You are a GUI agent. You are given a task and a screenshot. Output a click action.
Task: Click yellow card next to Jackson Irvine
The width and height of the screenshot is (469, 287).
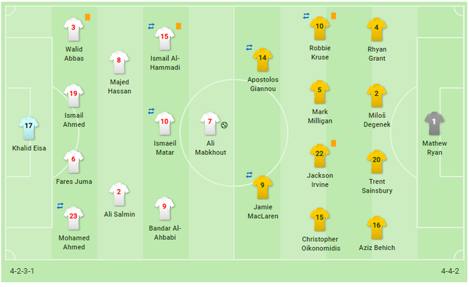click(334, 144)
